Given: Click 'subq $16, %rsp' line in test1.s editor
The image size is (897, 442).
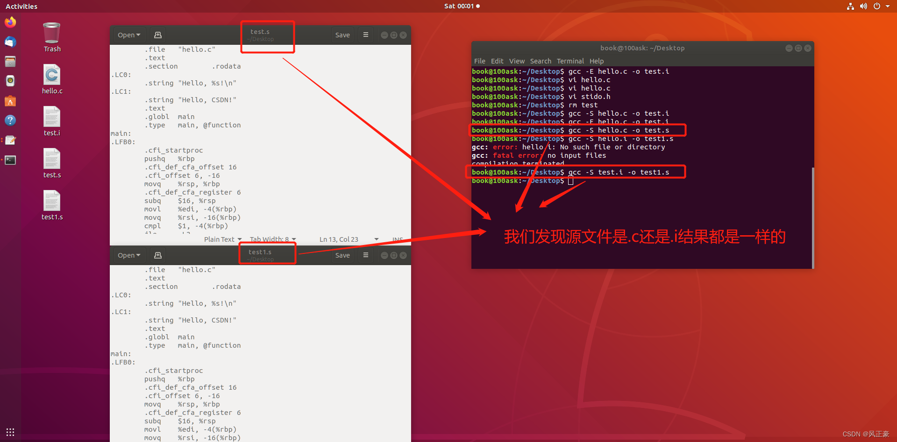Looking at the screenshot, I should pos(180,421).
